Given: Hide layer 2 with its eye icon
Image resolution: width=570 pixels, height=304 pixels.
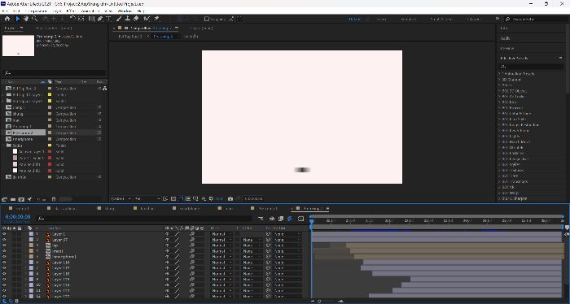Looking at the screenshot, I should point(4,240).
